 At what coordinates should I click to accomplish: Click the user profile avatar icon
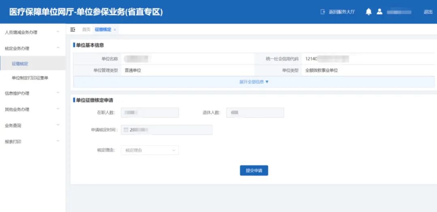(x=380, y=12)
